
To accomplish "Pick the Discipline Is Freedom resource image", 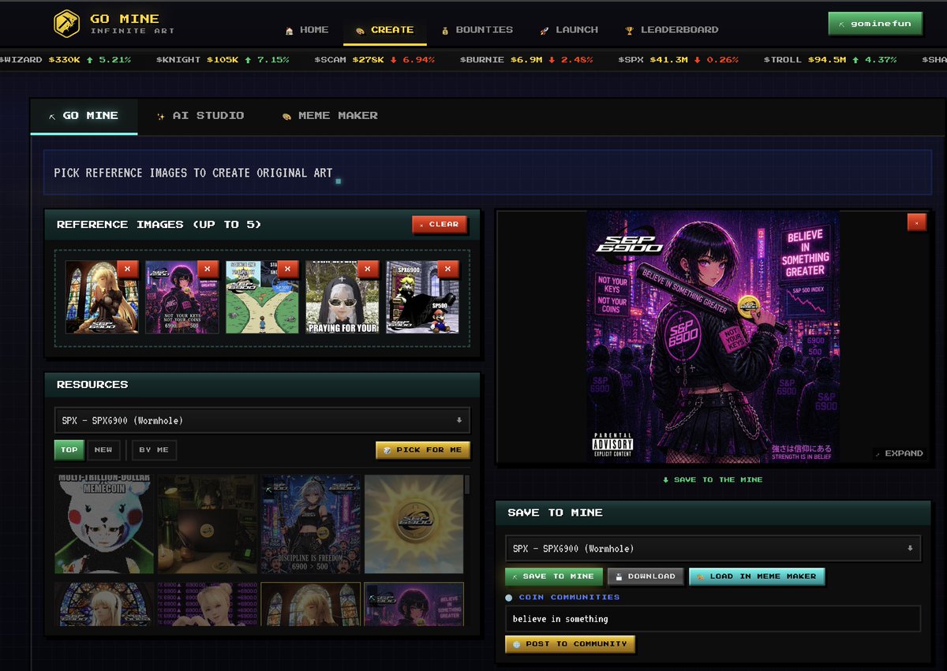I will [x=311, y=524].
